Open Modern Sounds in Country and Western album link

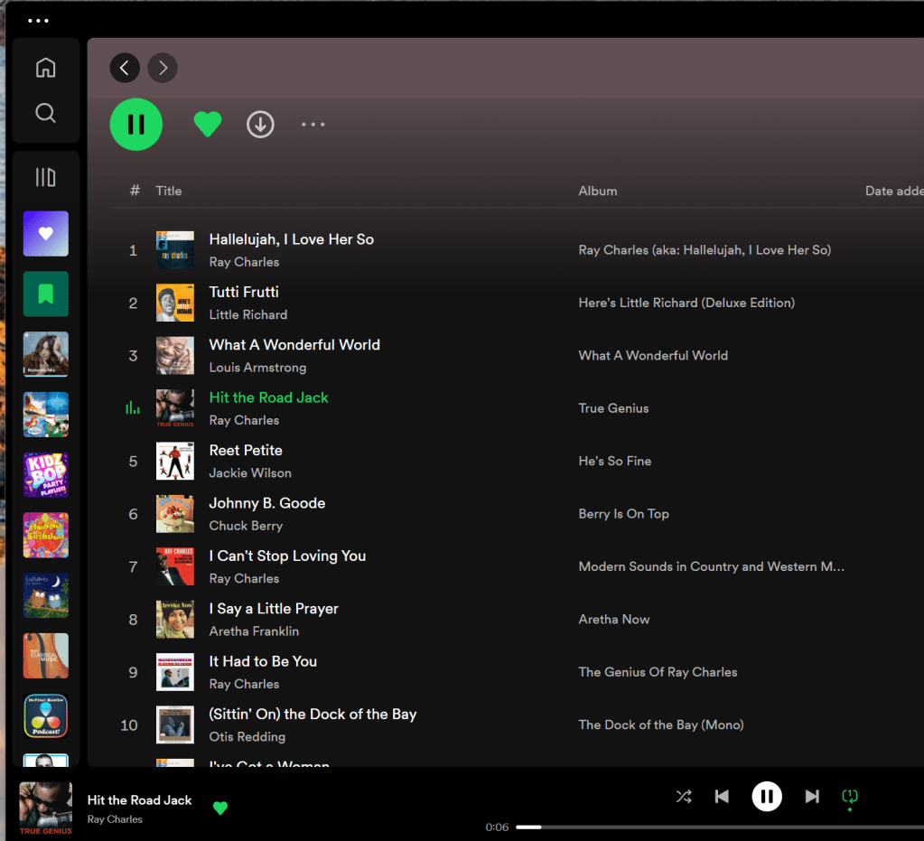tap(711, 566)
